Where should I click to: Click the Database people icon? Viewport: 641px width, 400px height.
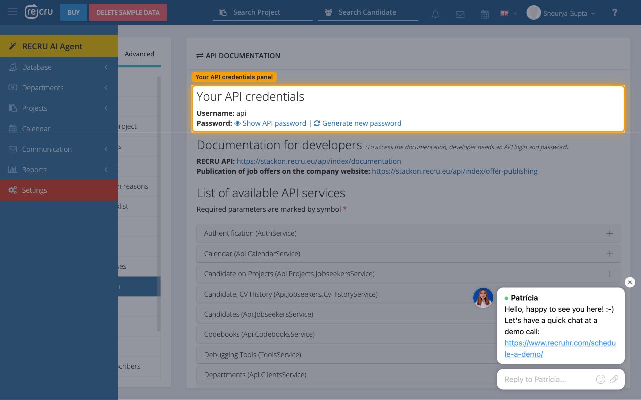coord(13,67)
